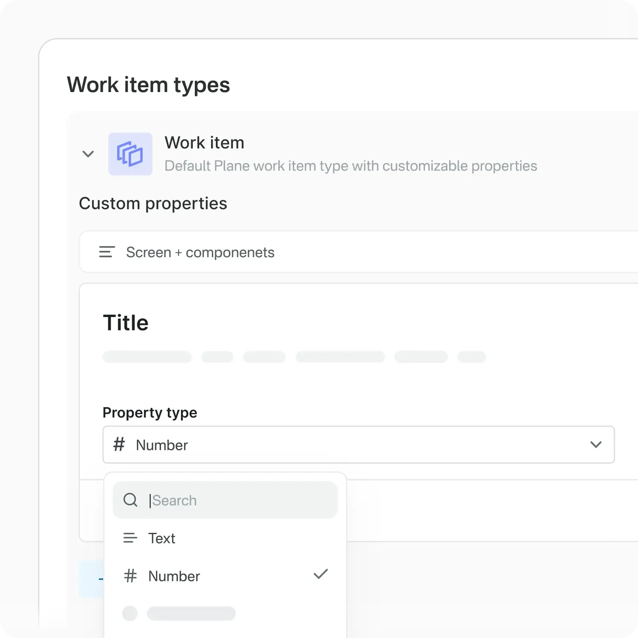Click the Number value to reopen the dropdown

[x=161, y=445]
